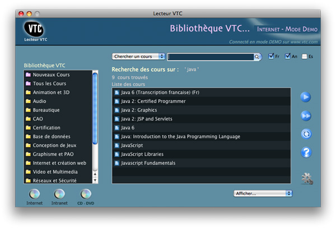
Task: Click the VTC logo icon
Action: [x=34, y=29]
